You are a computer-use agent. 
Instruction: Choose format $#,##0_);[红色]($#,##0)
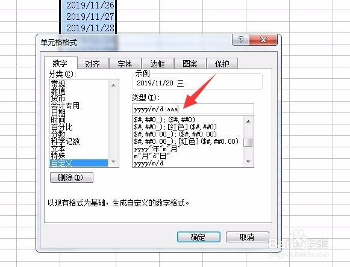[x=189, y=127]
